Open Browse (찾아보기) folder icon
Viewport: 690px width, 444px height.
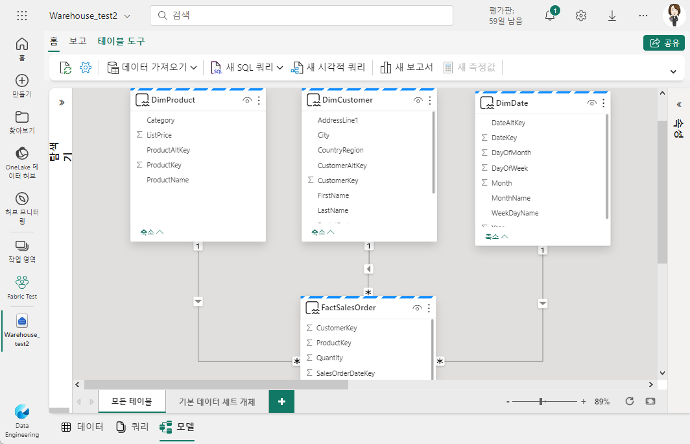coord(22,122)
